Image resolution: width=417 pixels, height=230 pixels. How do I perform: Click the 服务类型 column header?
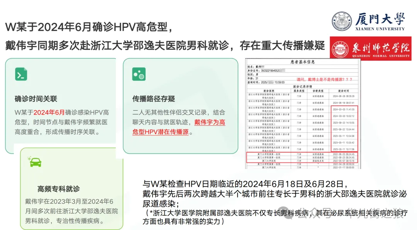[x=299, y=91]
